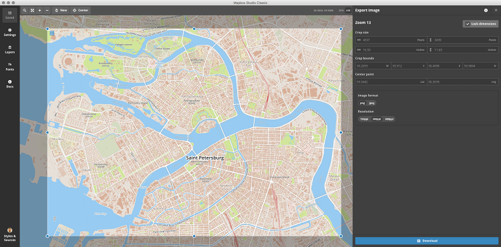Screen dimensions: 501x247
Task: Zoom out with the minus button
Action: tap(47, 10)
